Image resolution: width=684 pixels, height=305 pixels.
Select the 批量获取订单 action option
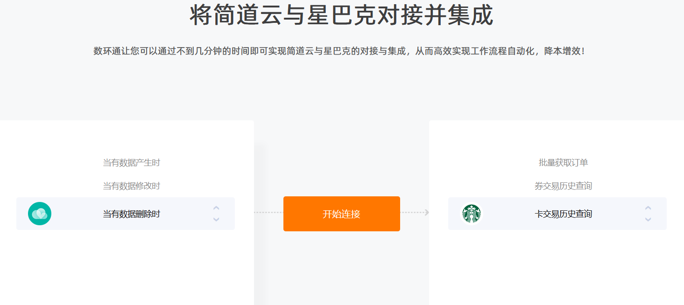(x=564, y=163)
